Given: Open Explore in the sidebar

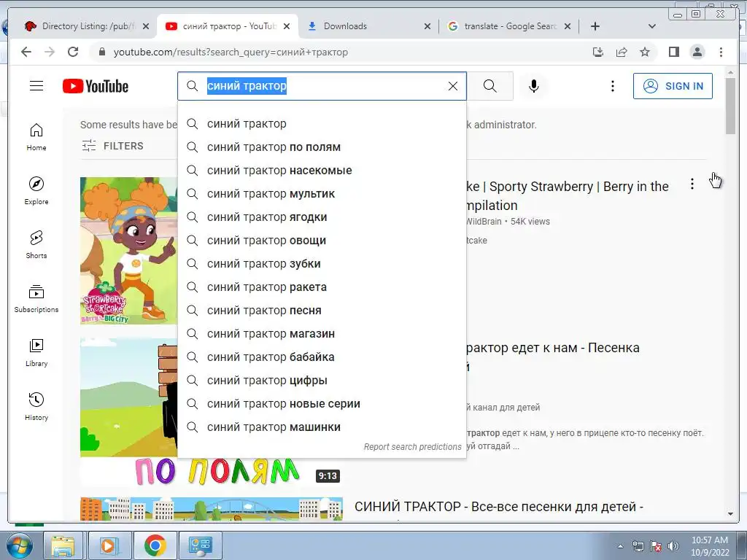Looking at the screenshot, I should coord(36,190).
